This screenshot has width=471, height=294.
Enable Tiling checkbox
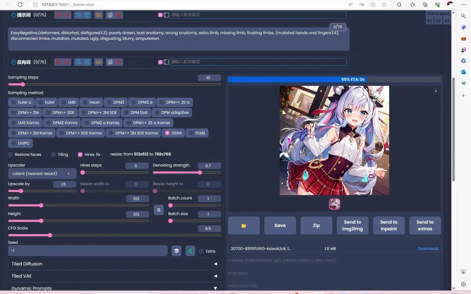point(54,155)
